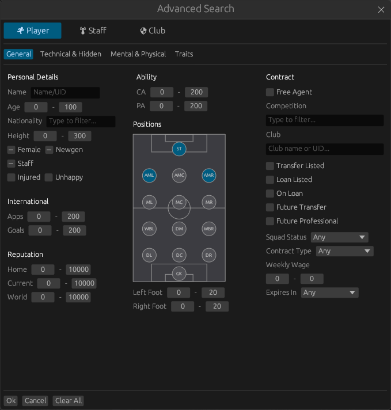Close the Advanced Search dialog
This screenshot has width=391, height=410.
point(381,10)
